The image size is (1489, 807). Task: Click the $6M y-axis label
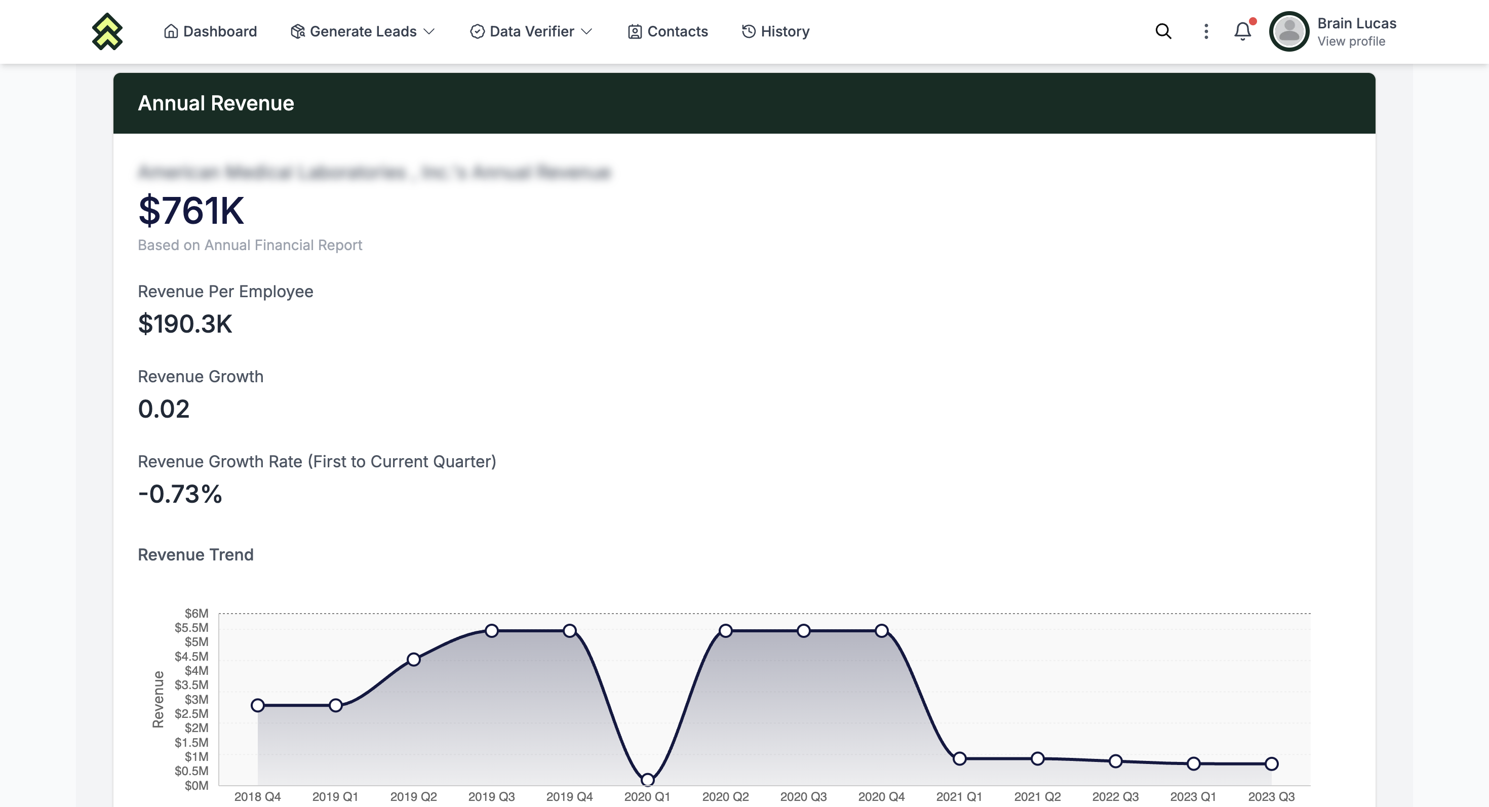click(197, 613)
